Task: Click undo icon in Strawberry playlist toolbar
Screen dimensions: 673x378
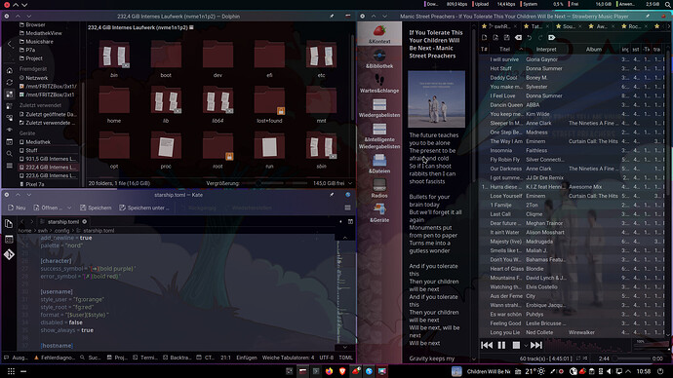Action: click(530, 38)
